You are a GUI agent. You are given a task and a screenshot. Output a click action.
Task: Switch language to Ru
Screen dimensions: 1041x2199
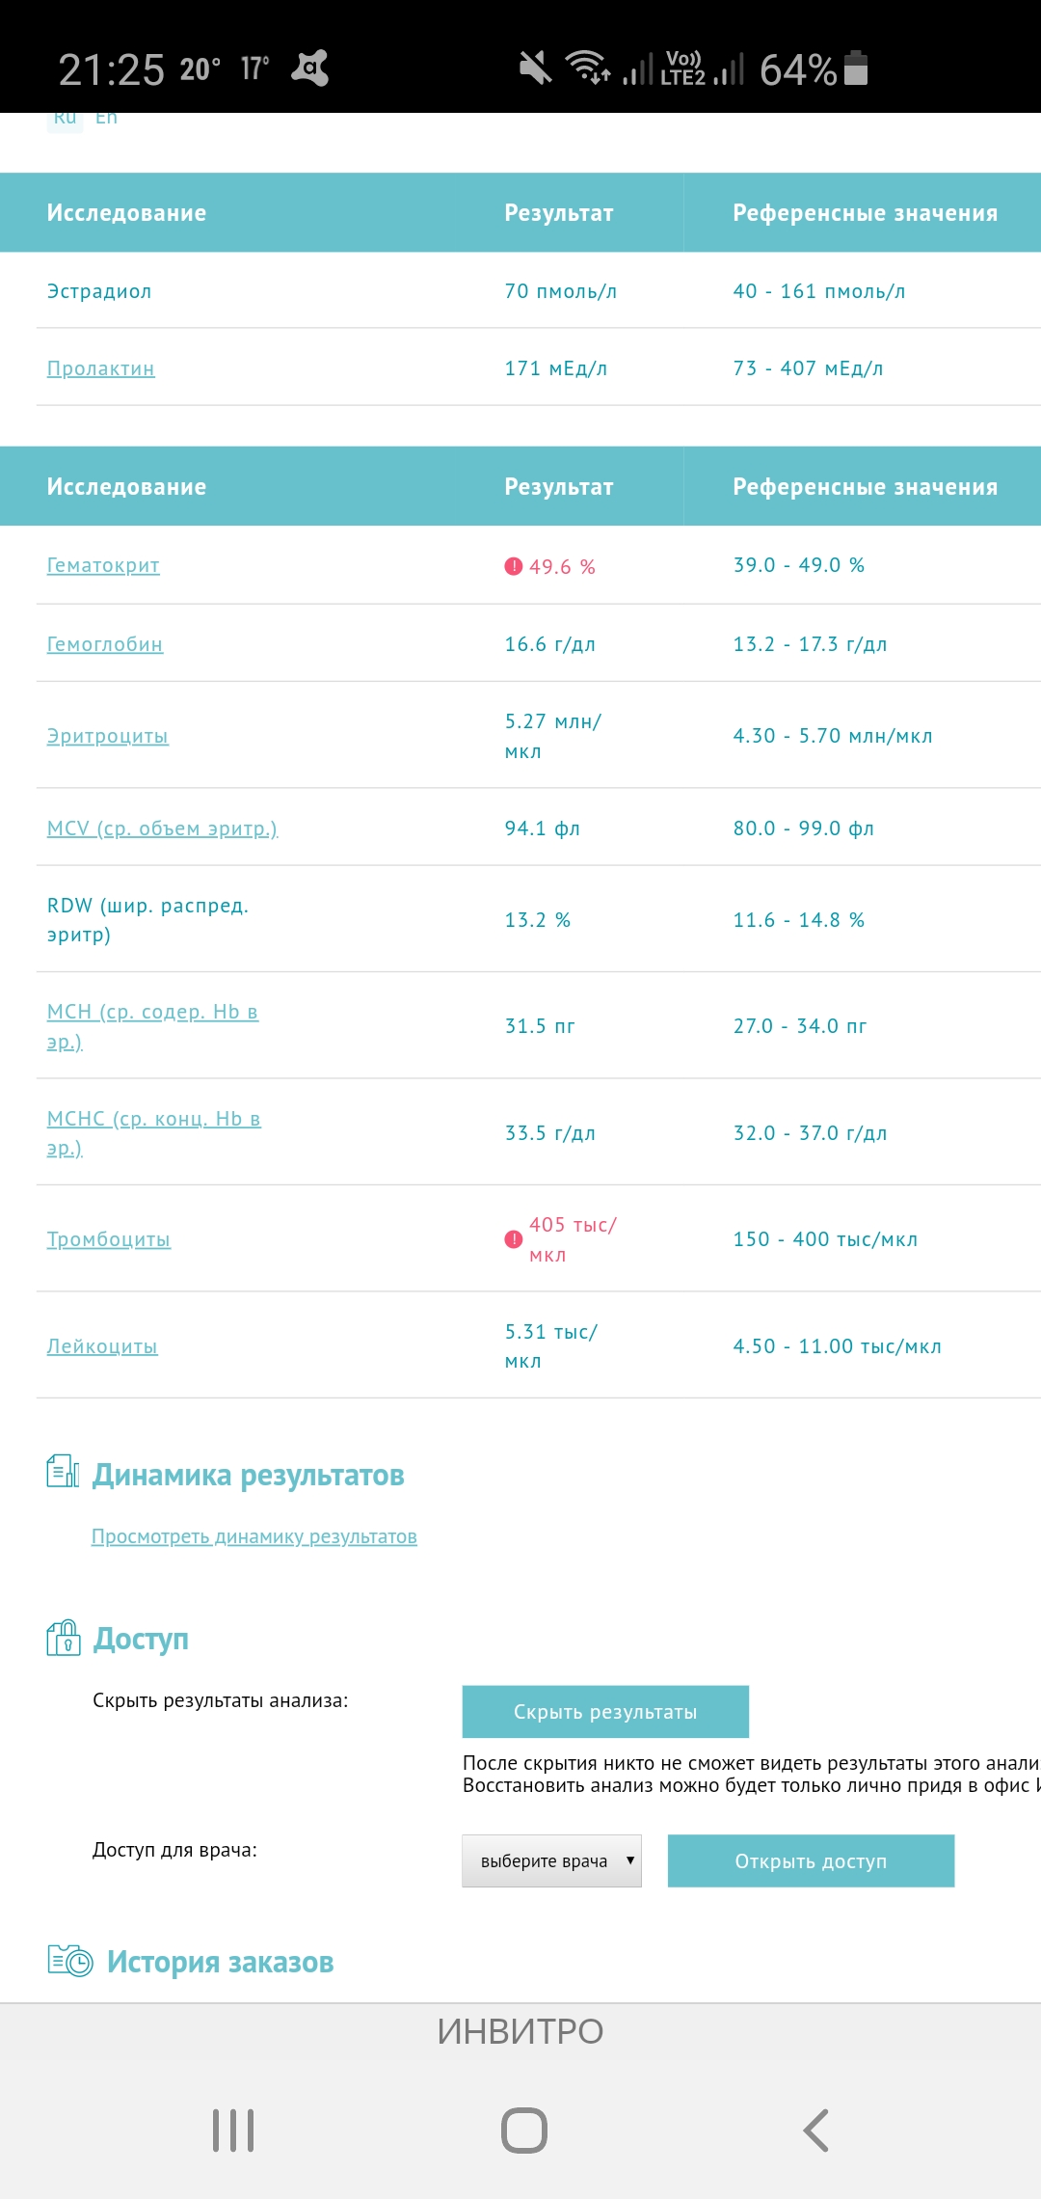pos(65,119)
